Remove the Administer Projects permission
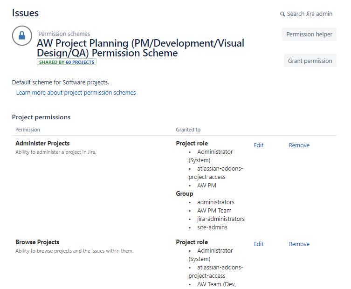Image resolution: width=351 pixels, height=289 pixels. (299, 145)
